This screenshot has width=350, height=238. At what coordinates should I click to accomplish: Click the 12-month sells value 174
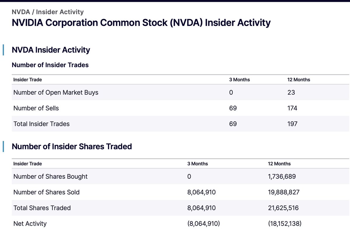pos(292,108)
